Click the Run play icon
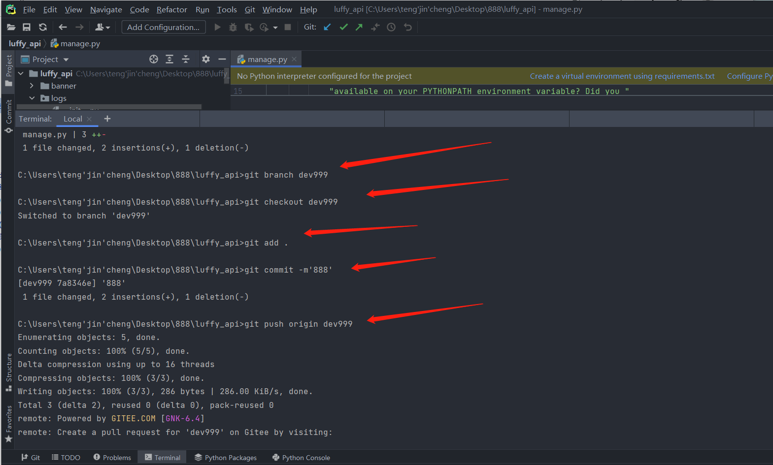This screenshot has height=465, width=773. [x=217, y=27]
